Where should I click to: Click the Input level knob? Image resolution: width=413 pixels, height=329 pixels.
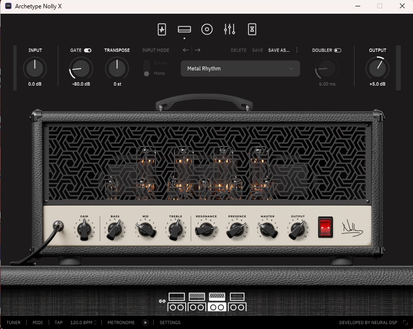point(35,68)
